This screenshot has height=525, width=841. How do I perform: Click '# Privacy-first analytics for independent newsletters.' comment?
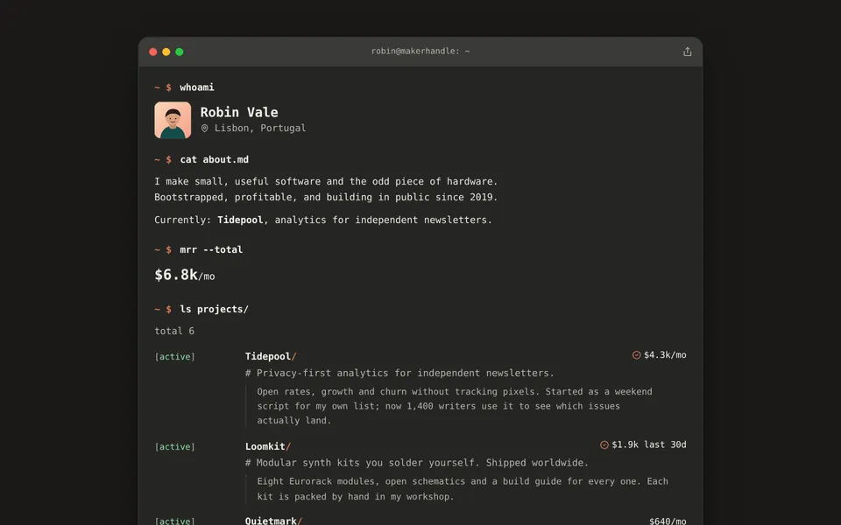[399, 373]
